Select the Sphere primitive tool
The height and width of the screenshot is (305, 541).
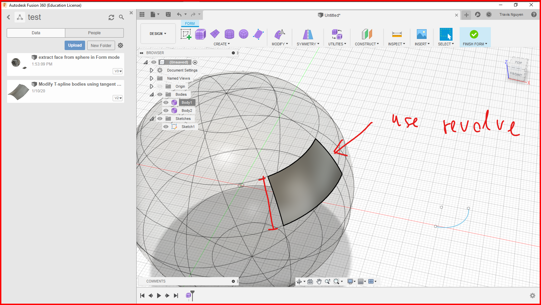click(244, 34)
